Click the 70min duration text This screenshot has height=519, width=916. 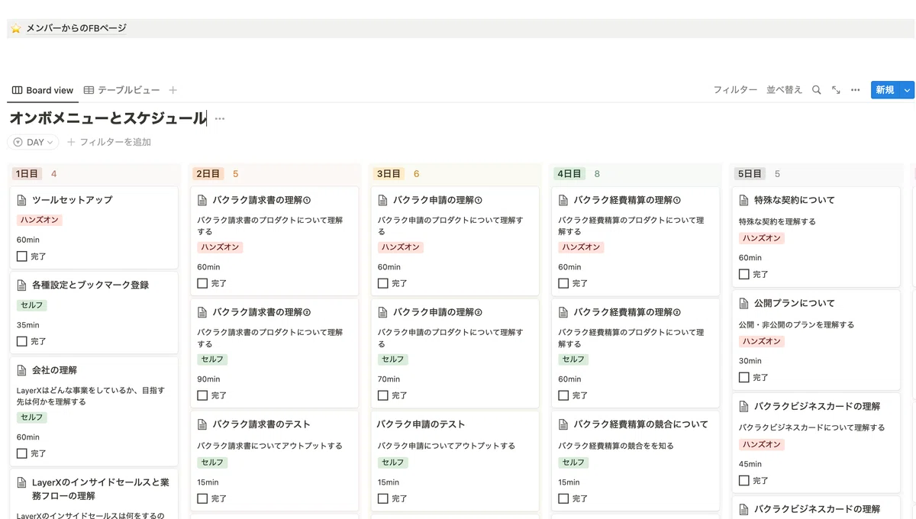click(389, 379)
